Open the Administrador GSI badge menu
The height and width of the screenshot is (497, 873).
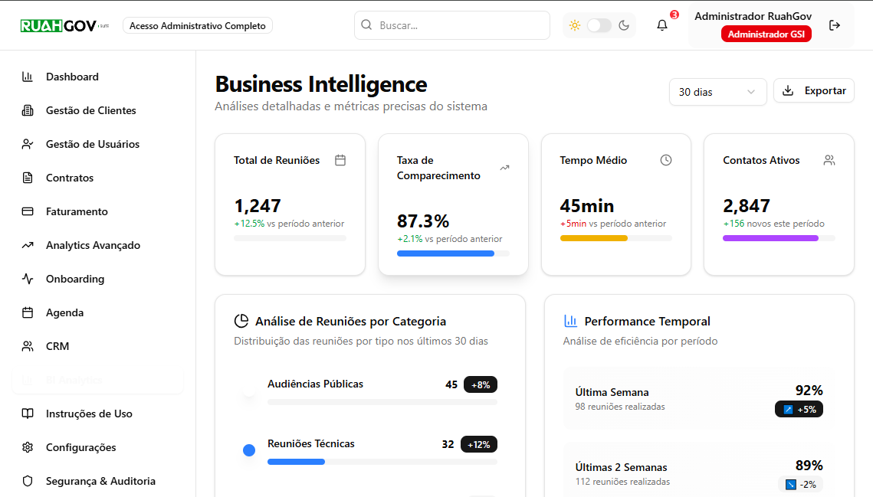coord(766,33)
